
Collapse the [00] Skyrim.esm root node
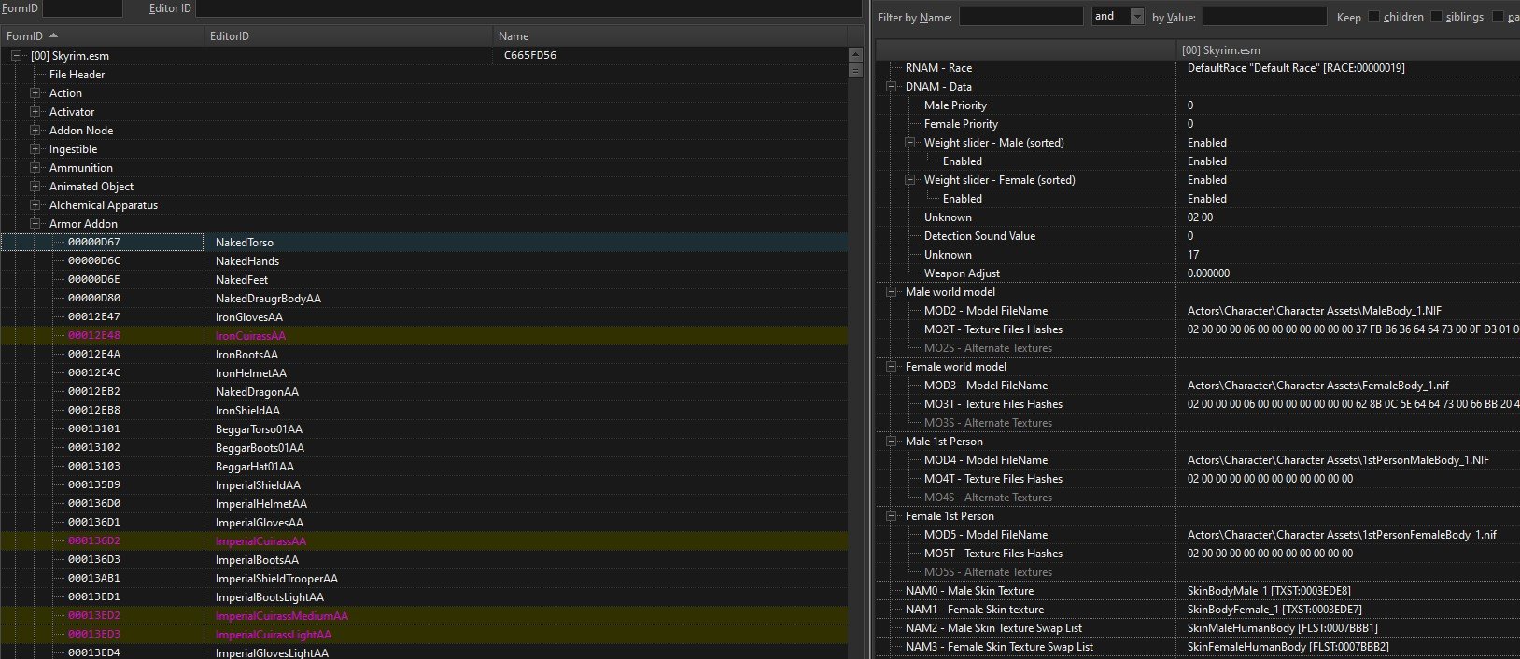17,56
